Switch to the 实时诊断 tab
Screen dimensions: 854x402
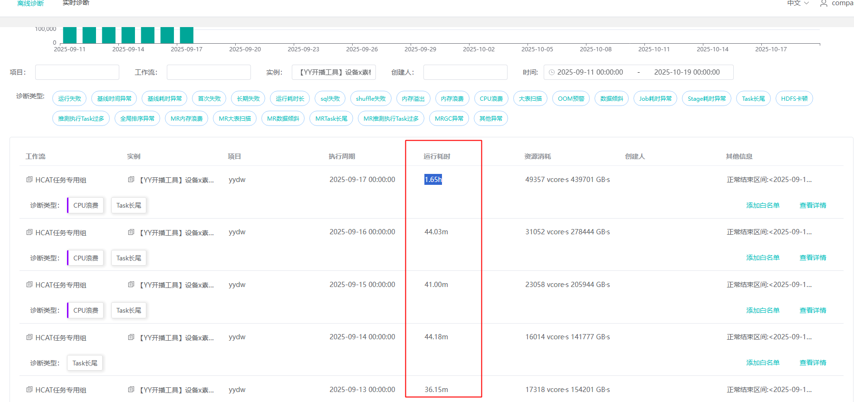[76, 3]
